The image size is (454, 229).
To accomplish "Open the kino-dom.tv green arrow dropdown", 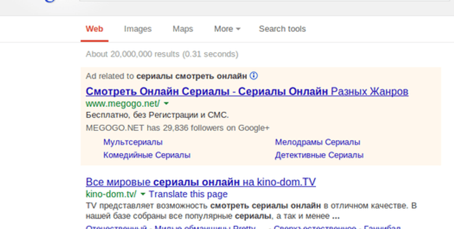I will (x=143, y=194).
